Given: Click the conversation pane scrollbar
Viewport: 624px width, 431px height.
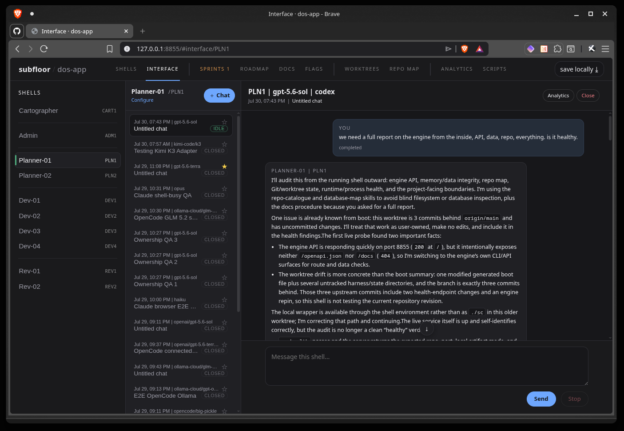Looking at the screenshot, I should tap(610, 128).
